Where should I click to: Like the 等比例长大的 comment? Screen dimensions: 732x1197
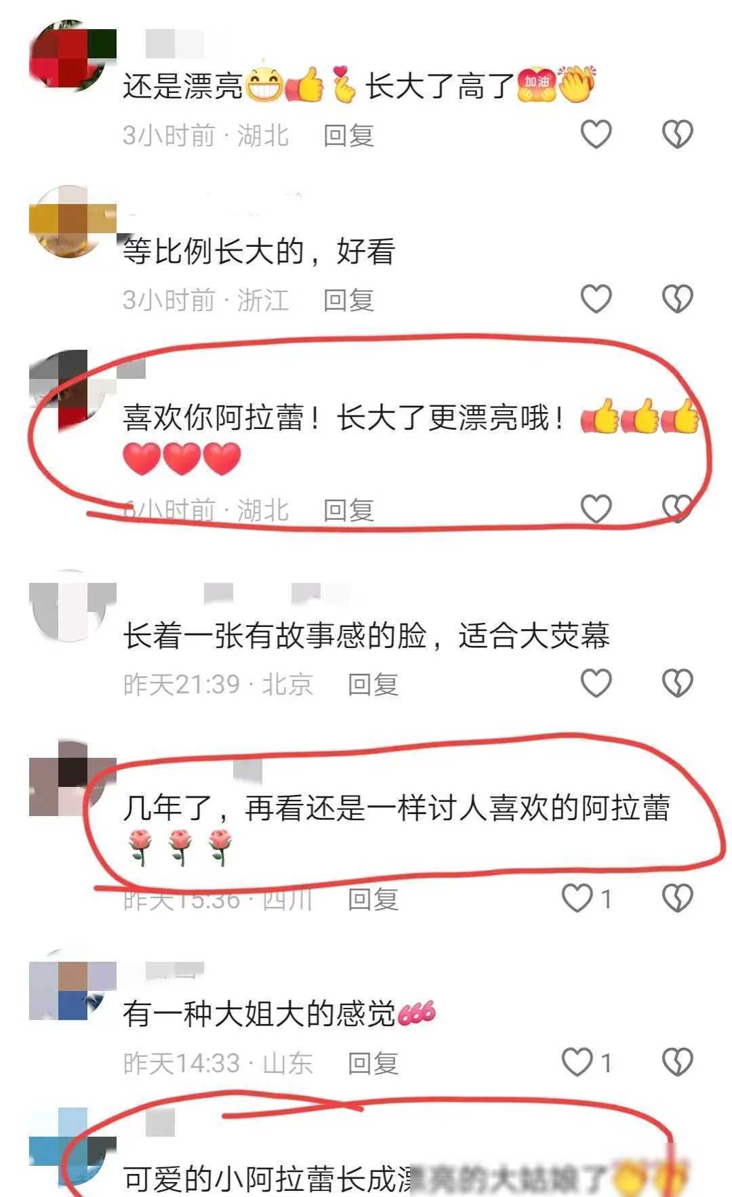tap(596, 299)
